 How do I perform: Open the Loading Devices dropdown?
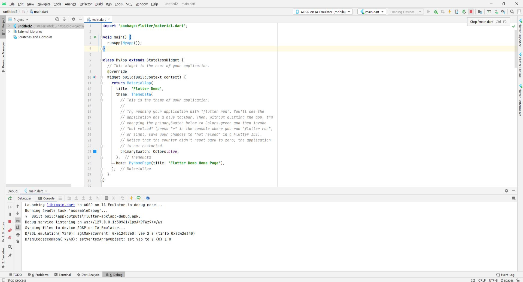pyautogui.click(x=405, y=12)
